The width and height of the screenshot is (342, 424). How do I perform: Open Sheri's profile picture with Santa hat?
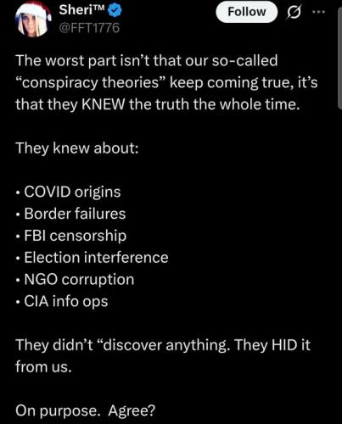34,20
